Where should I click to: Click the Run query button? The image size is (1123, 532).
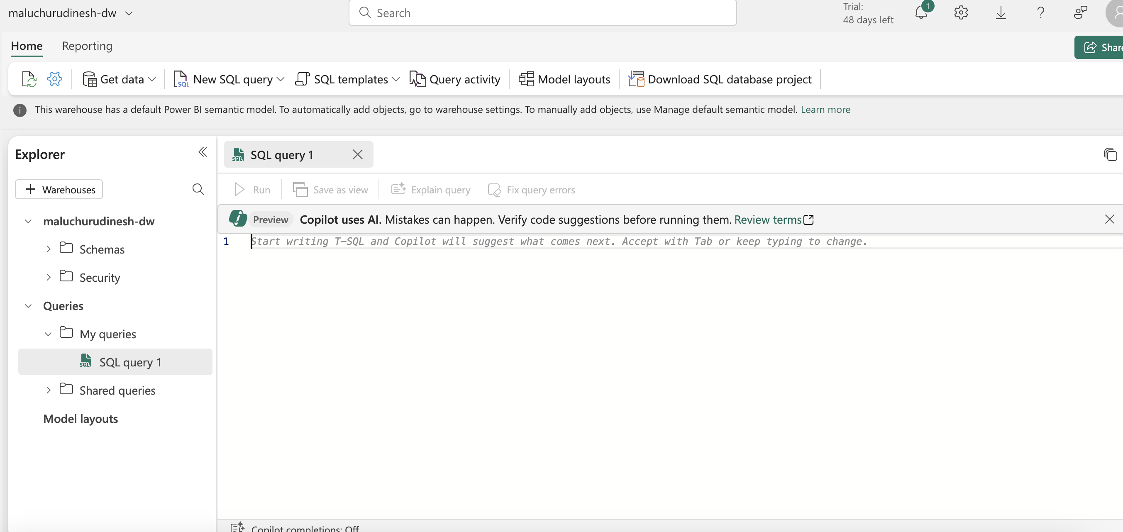click(x=252, y=190)
